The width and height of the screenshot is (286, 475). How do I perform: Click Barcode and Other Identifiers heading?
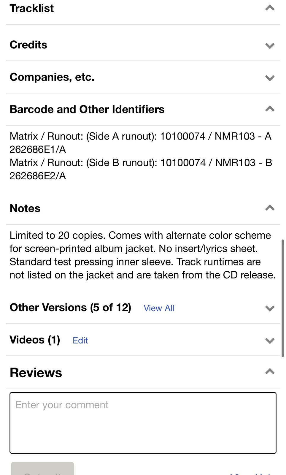tap(87, 109)
